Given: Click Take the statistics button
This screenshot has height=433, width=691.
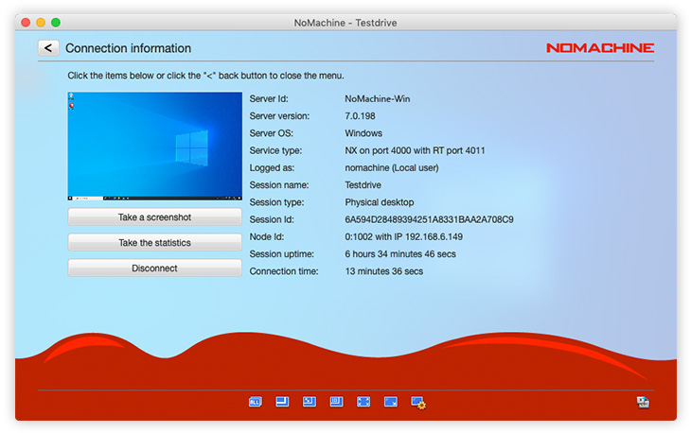Looking at the screenshot, I should click(154, 243).
